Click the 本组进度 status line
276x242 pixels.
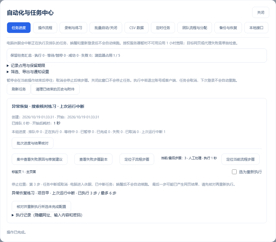(89, 132)
